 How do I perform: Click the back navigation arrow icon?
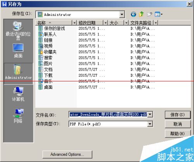[x=133, y=14]
